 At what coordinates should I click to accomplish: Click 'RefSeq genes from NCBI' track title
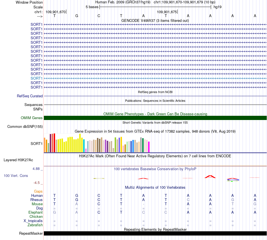tap(155, 92)
